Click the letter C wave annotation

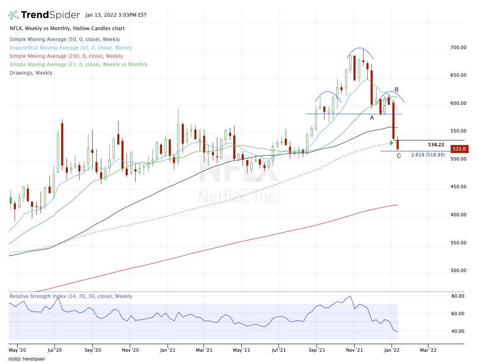point(399,156)
